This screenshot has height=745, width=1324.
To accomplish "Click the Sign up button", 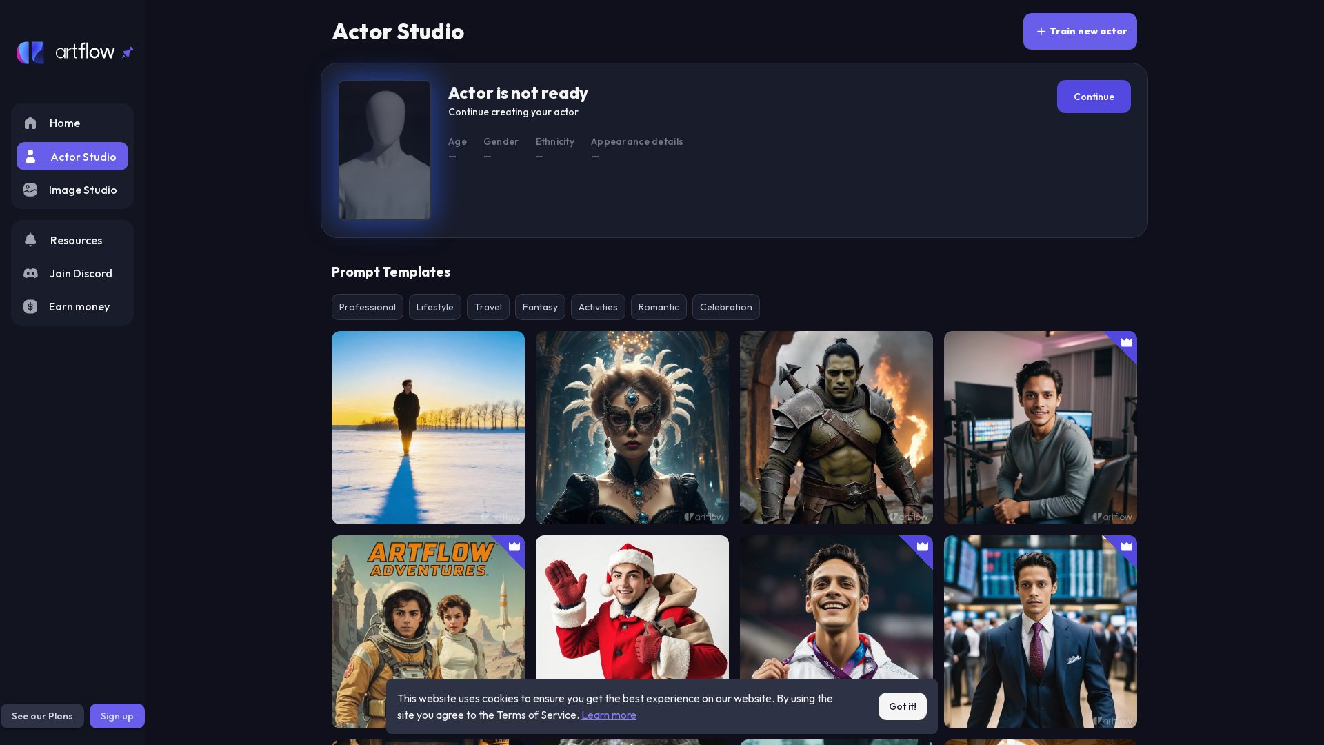I will 117,716.
